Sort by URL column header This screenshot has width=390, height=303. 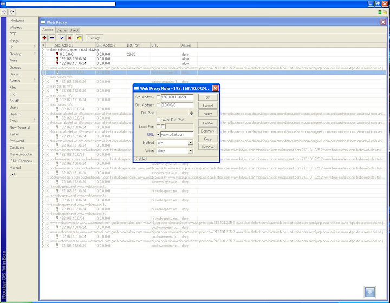[165, 45]
